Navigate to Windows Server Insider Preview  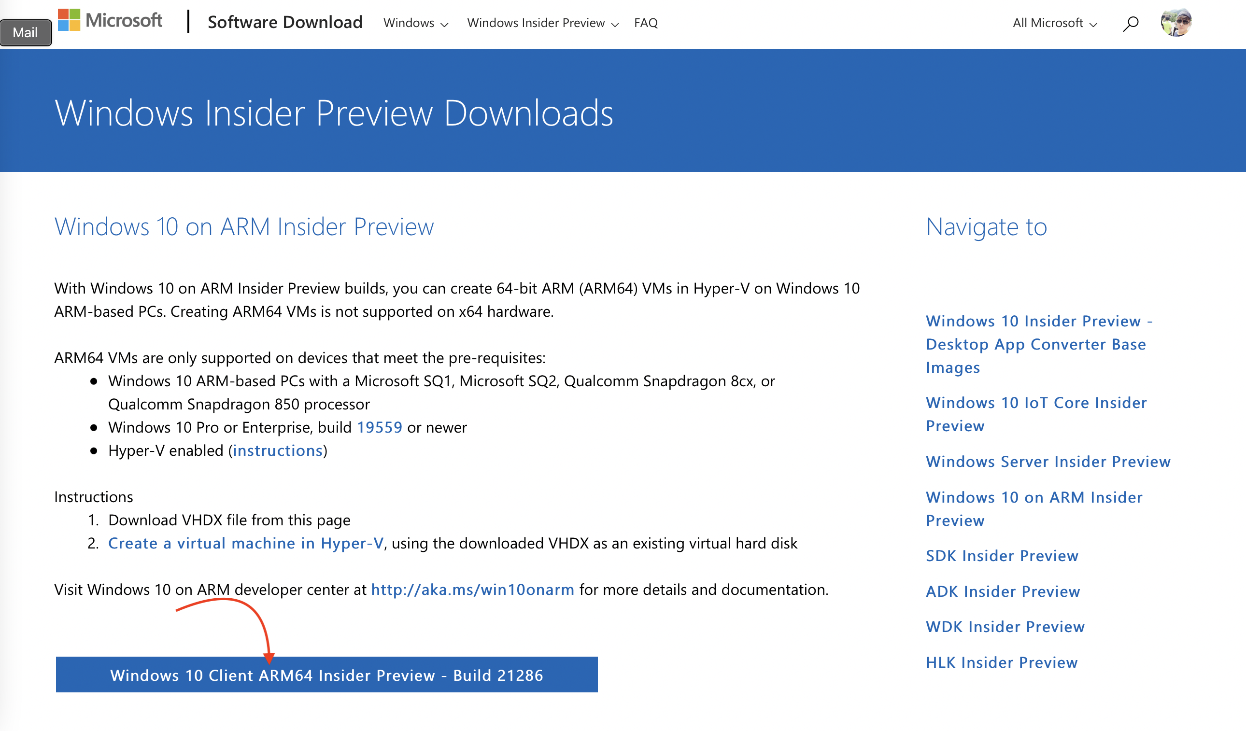pyautogui.click(x=1048, y=462)
